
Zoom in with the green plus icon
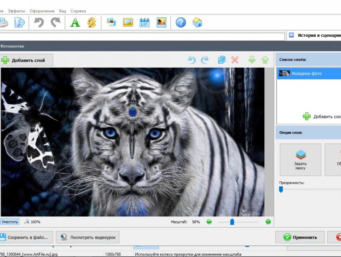click(x=268, y=222)
